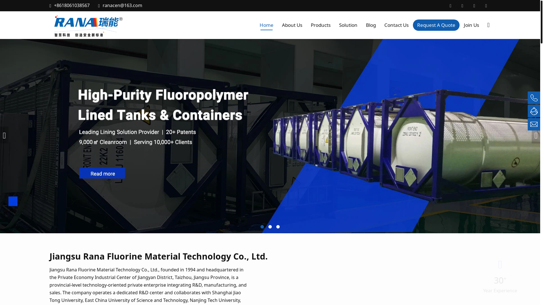The image size is (543, 305).
Task: Click the floating phone call icon
Action: click(x=534, y=98)
